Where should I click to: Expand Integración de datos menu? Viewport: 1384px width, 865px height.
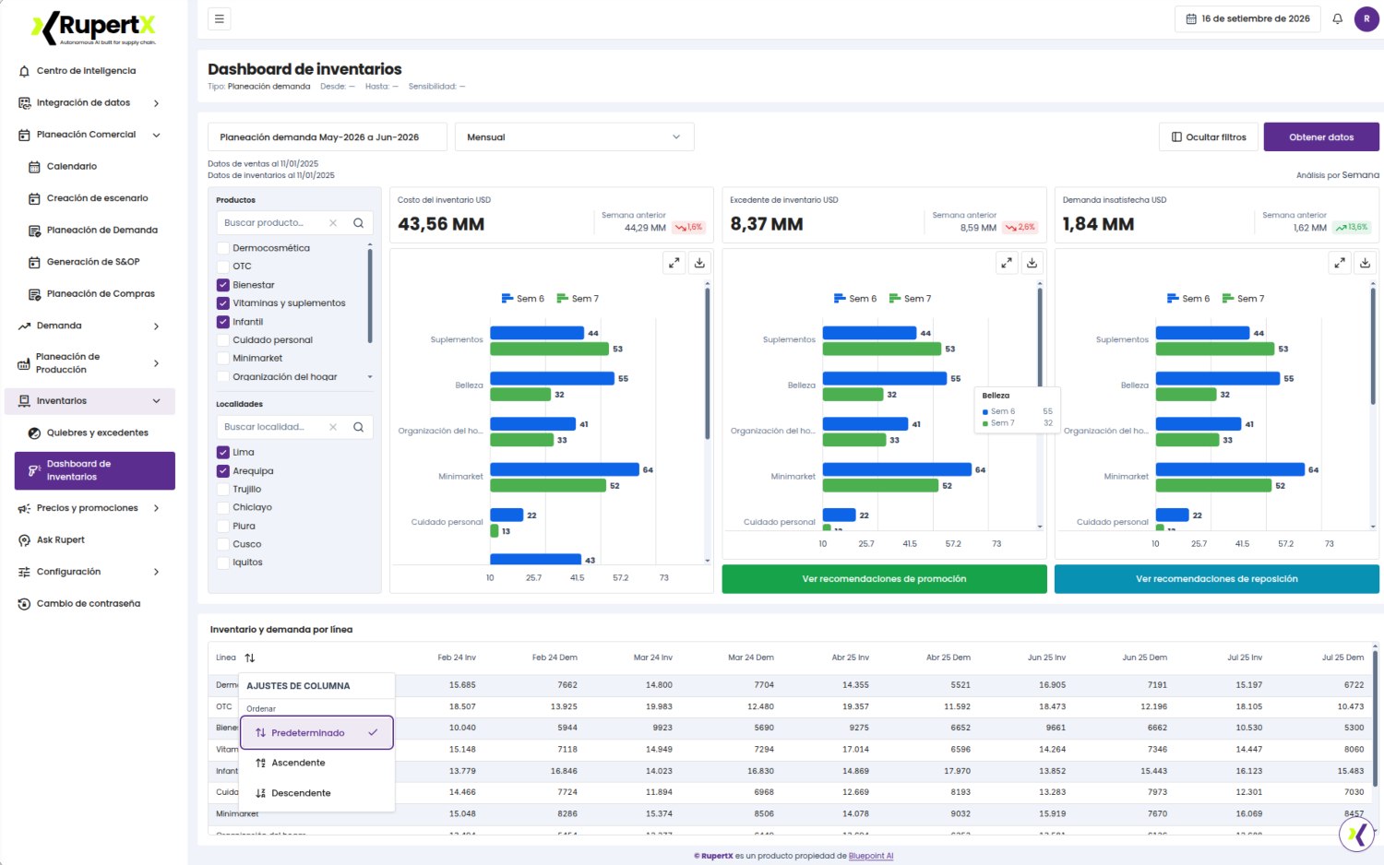pos(89,103)
